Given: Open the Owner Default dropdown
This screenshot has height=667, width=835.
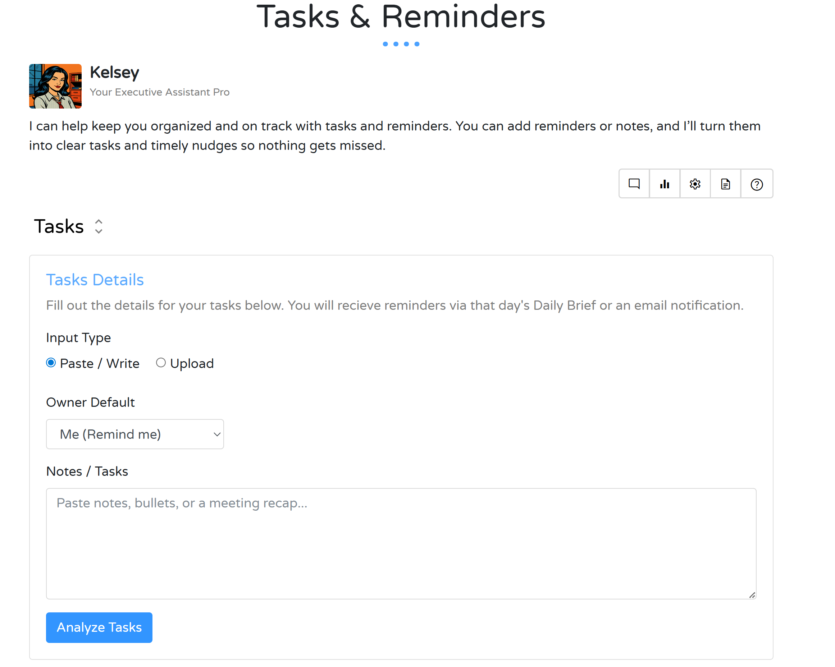Looking at the screenshot, I should (135, 434).
